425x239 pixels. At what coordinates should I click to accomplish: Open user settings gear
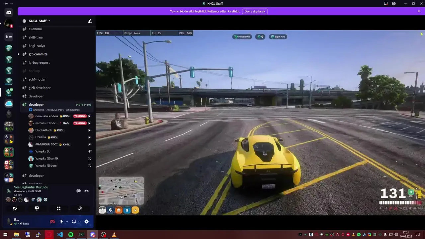(x=87, y=221)
